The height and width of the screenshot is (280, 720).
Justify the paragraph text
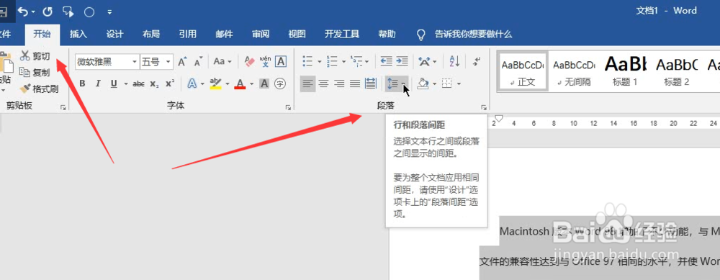pyautogui.click(x=355, y=83)
